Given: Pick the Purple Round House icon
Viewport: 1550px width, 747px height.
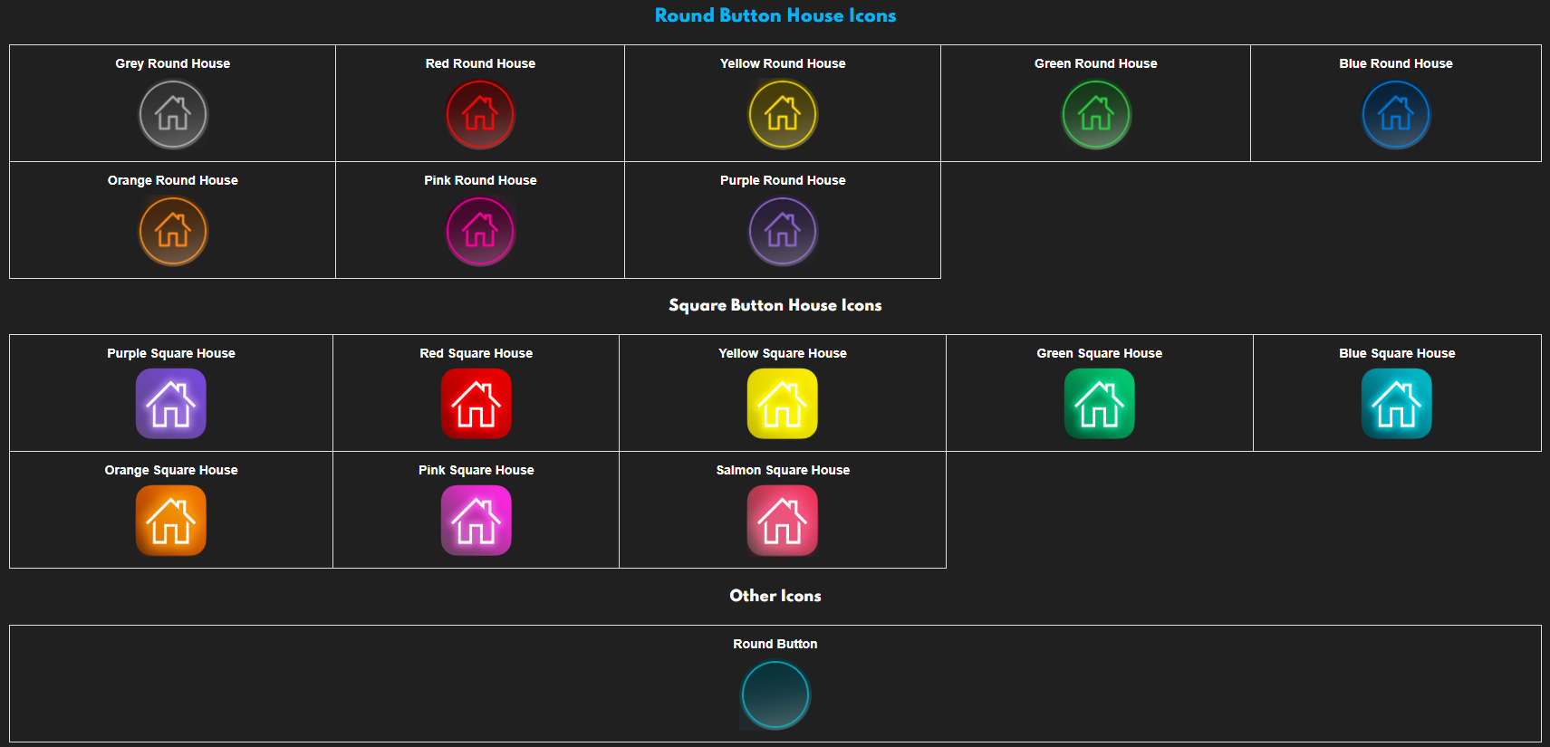Looking at the screenshot, I should [783, 232].
